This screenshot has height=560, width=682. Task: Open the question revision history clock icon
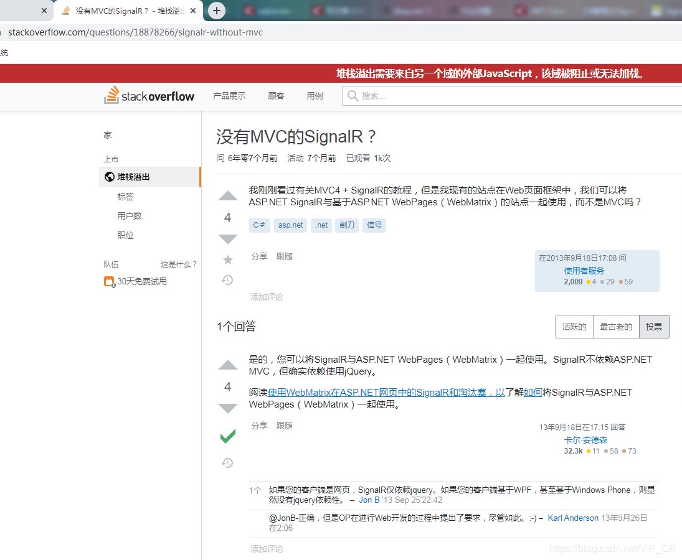(227, 280)
